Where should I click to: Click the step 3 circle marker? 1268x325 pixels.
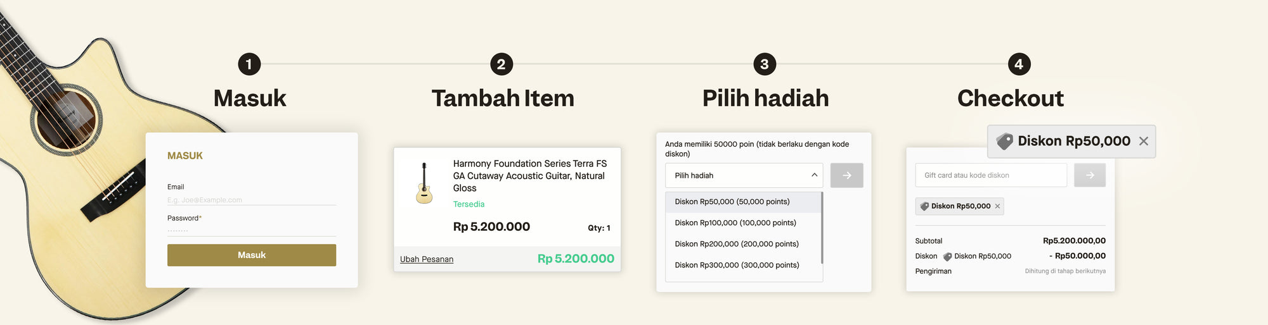(x=765, y=64)
